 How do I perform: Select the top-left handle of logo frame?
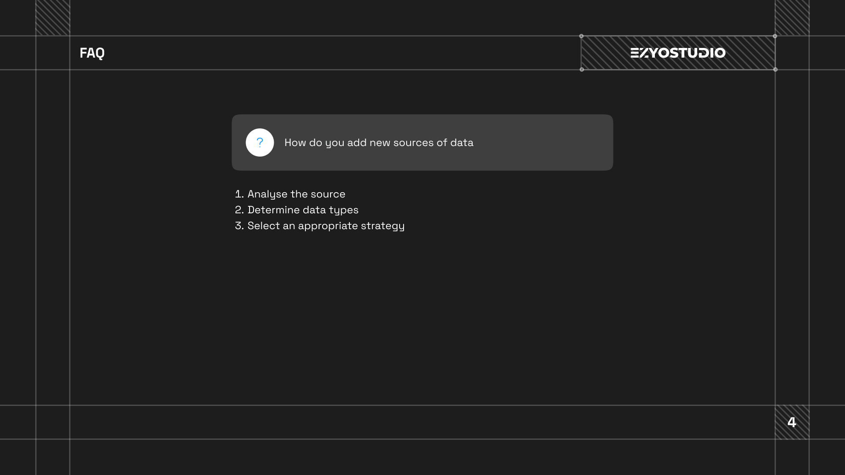tap(581, 36)
